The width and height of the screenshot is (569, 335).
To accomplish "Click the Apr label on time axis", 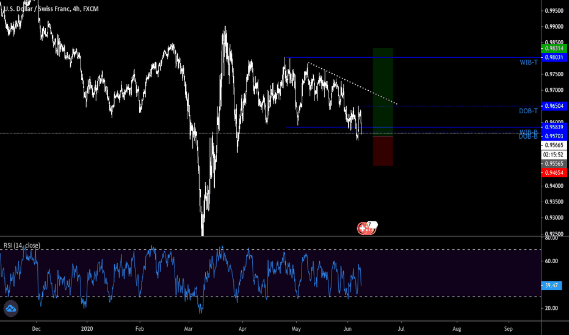I will point(242,329).
